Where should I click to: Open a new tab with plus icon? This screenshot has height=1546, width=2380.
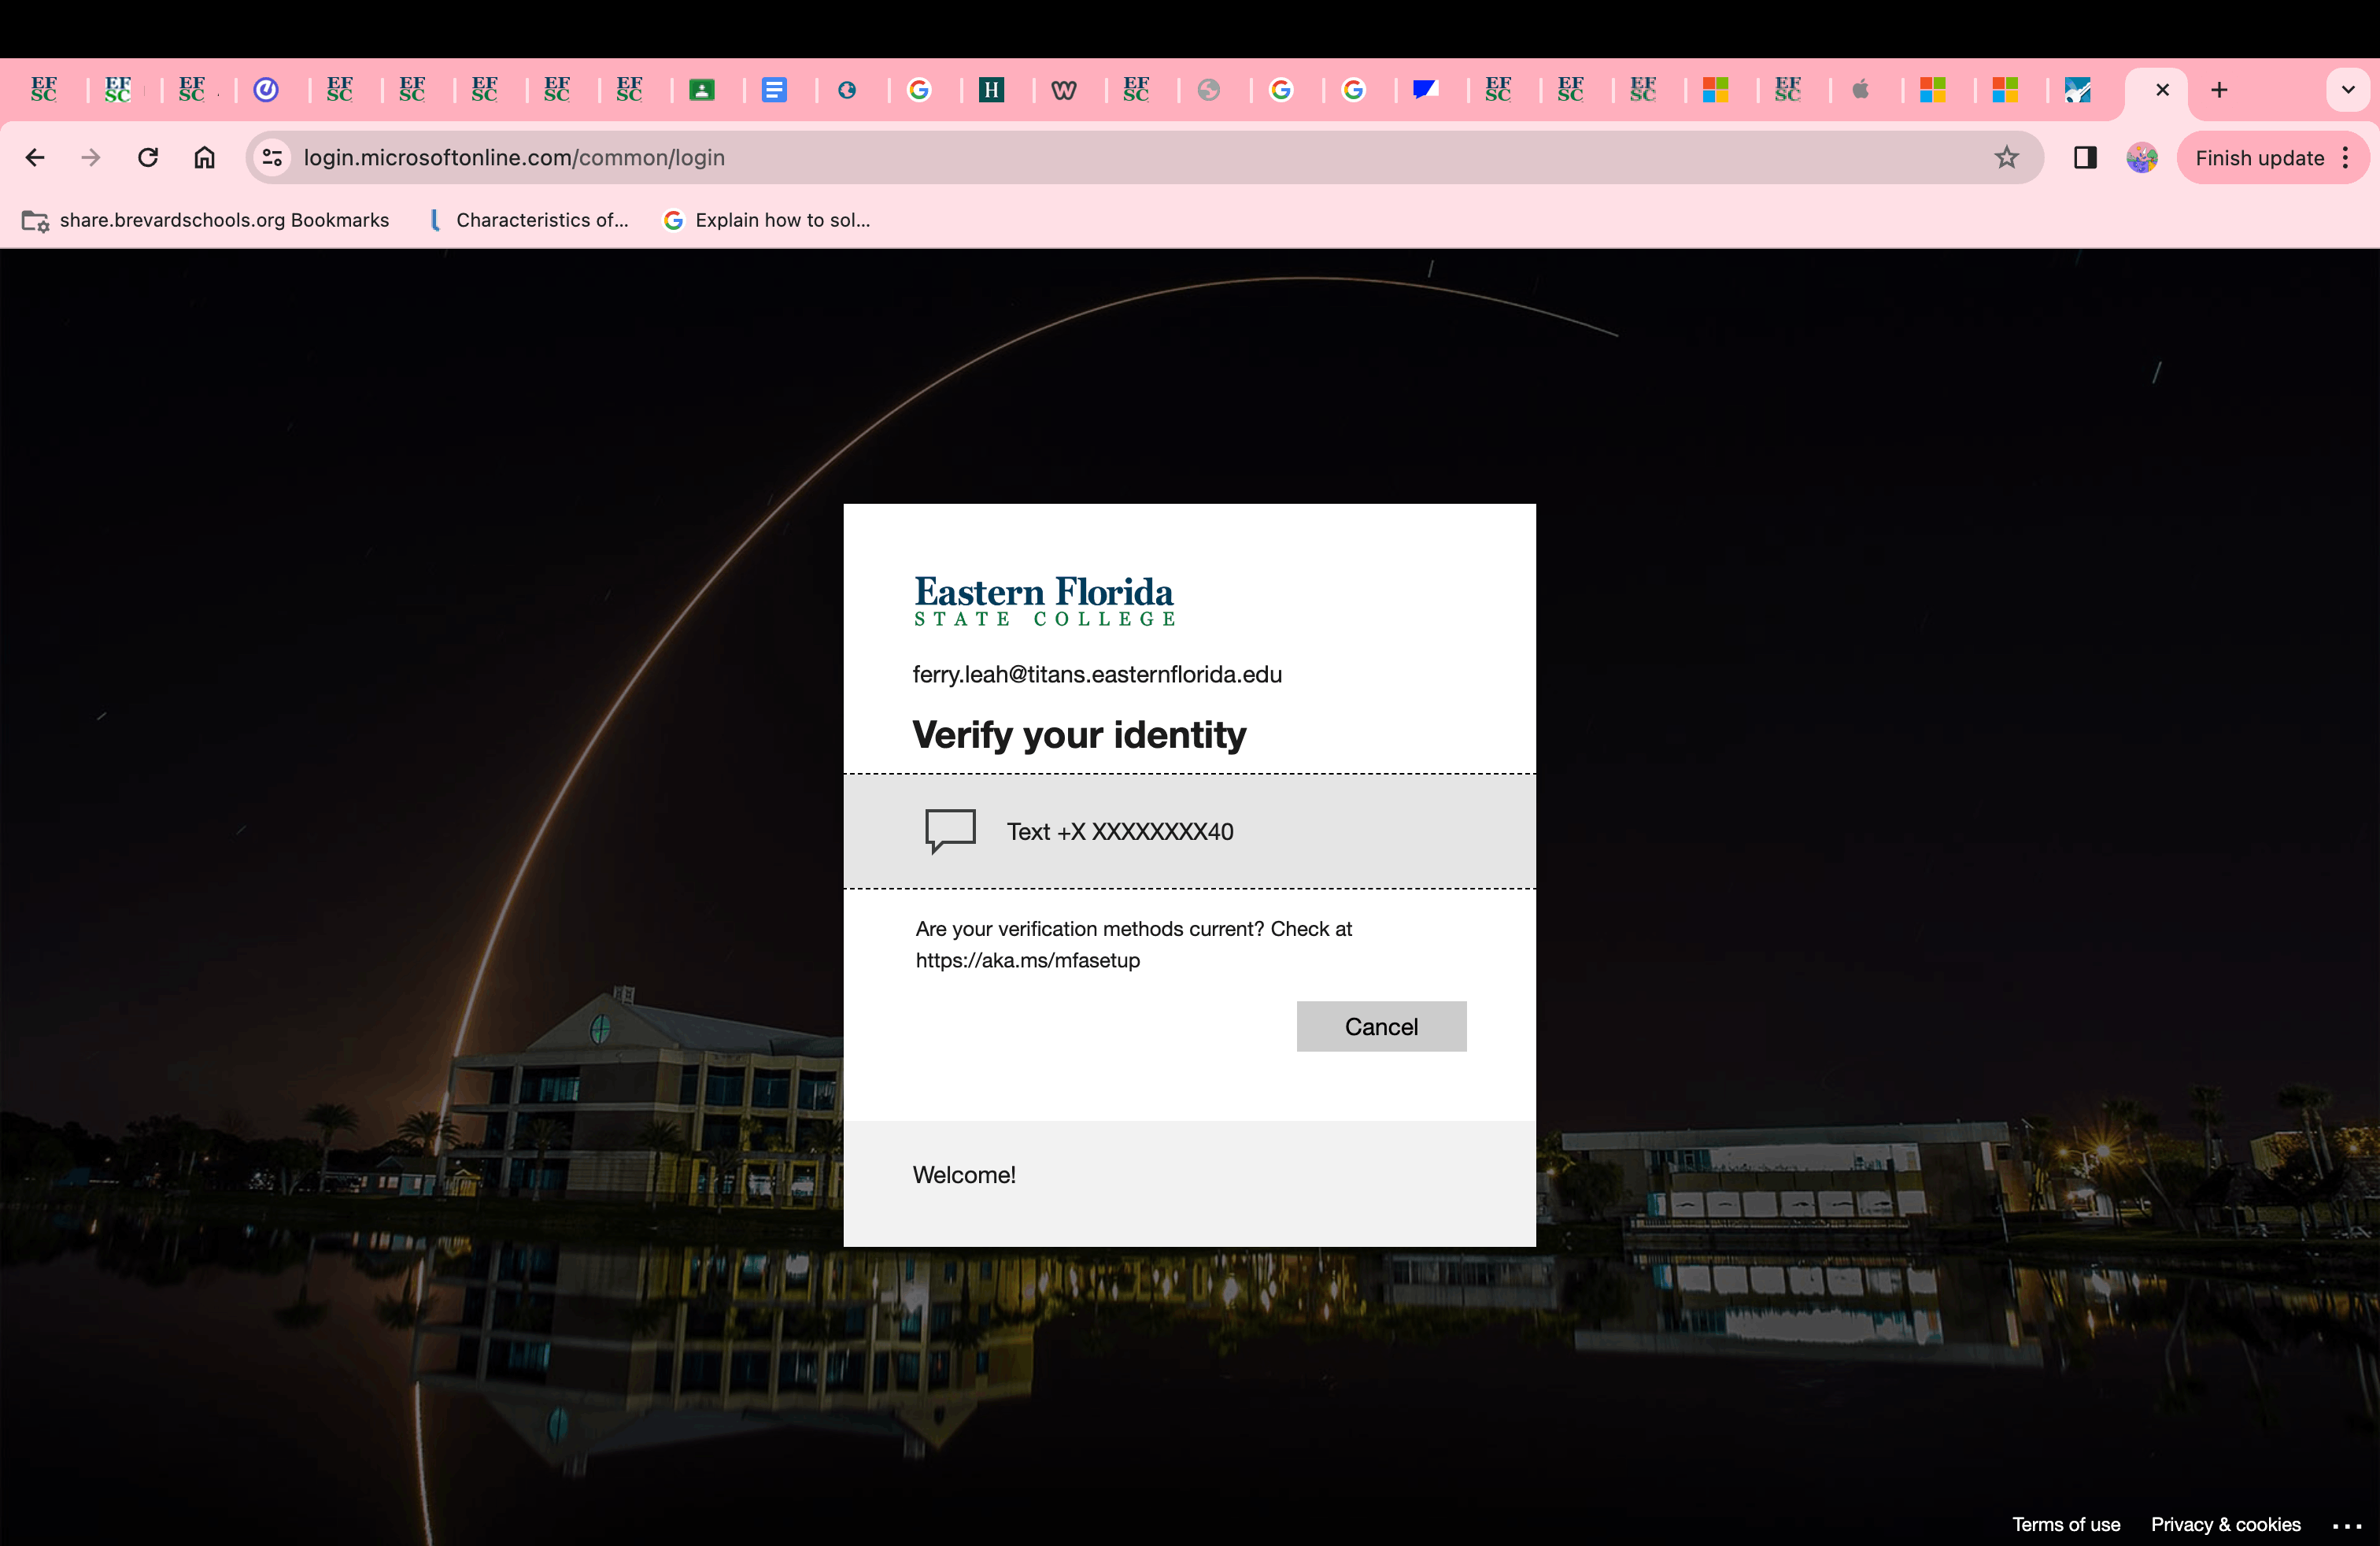pyautogui.click(x=2219, y=90)
